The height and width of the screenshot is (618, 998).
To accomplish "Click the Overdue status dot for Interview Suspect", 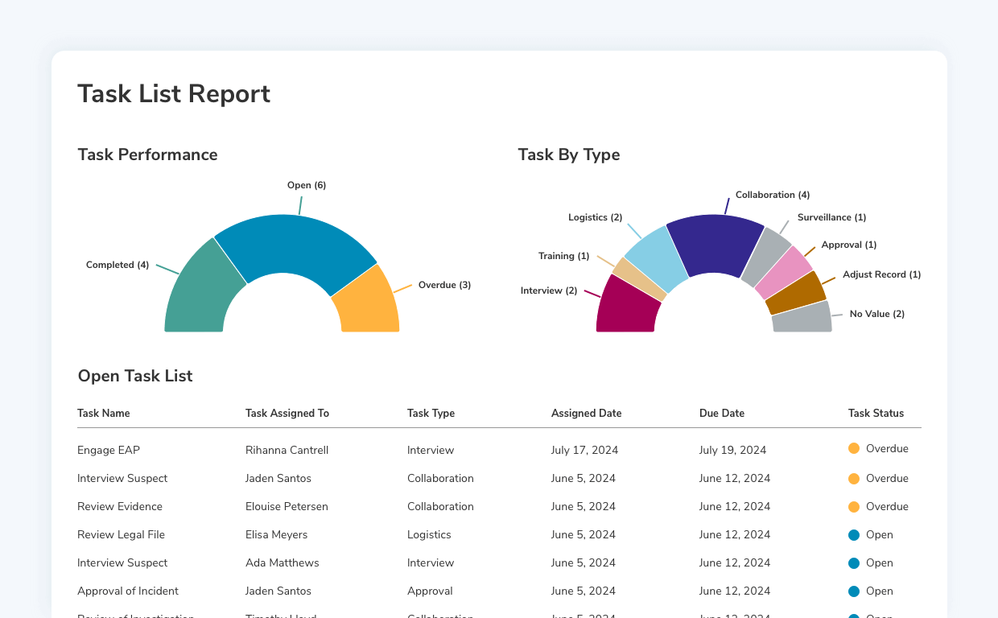I will (x=853, y=477).
